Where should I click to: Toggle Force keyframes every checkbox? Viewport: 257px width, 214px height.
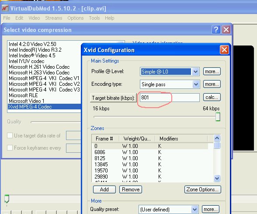(10, 148)
